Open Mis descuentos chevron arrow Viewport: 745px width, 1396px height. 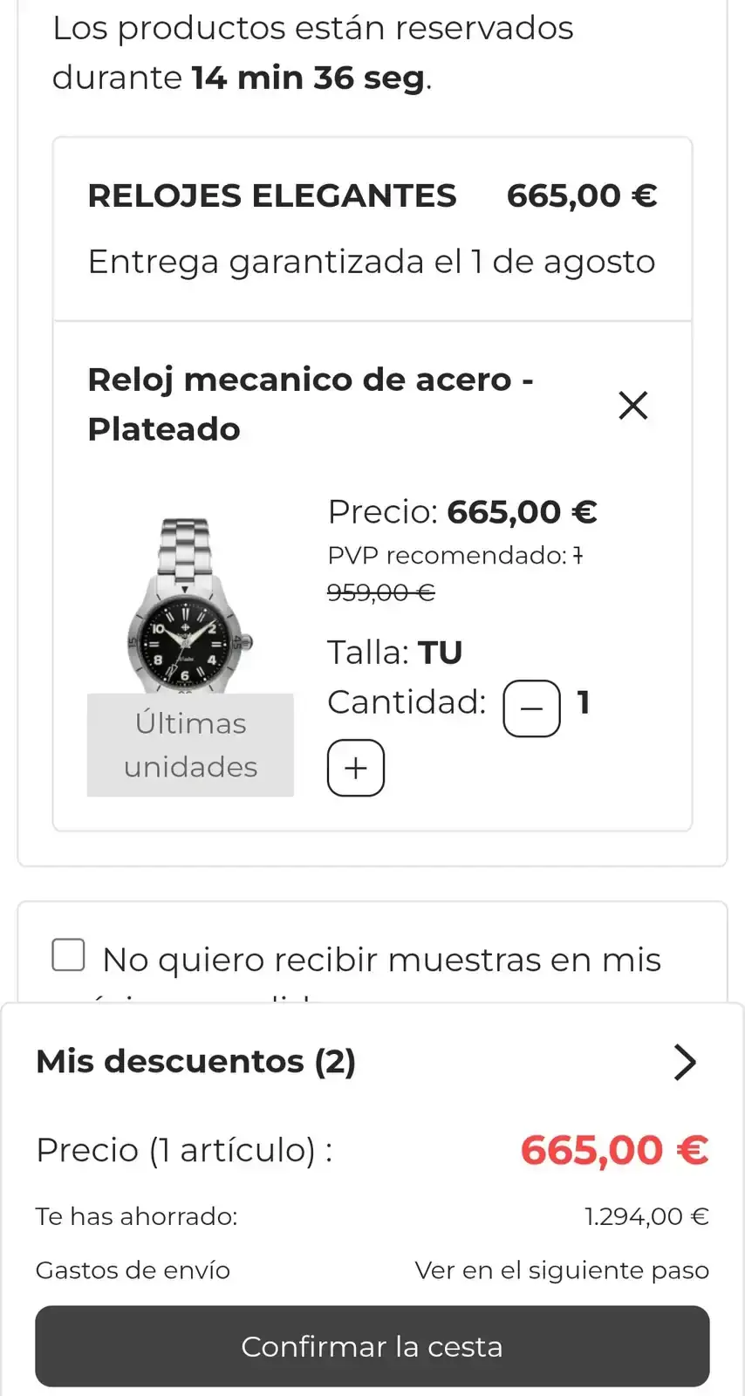click(x=685, y=1062)
